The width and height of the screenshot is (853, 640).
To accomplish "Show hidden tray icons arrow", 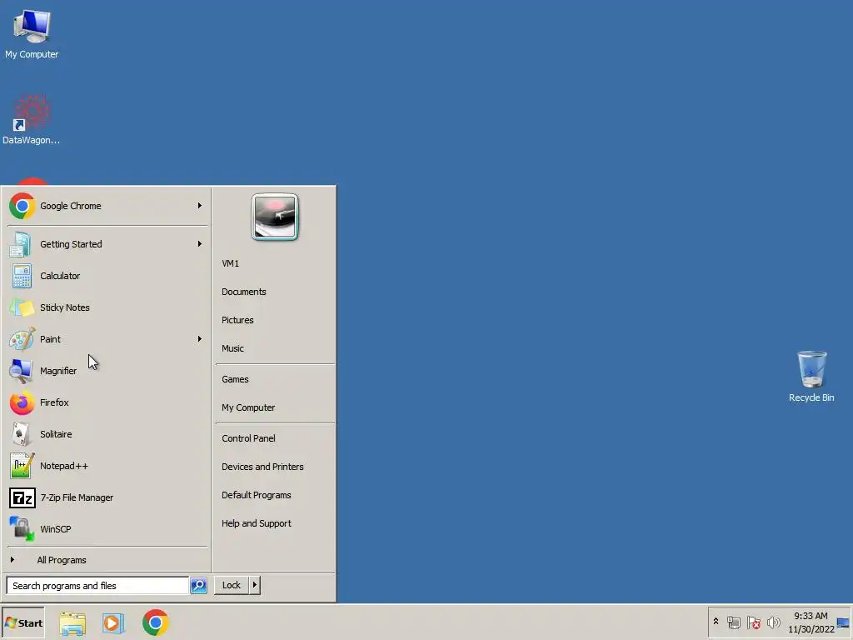I will tap(716, 622).
